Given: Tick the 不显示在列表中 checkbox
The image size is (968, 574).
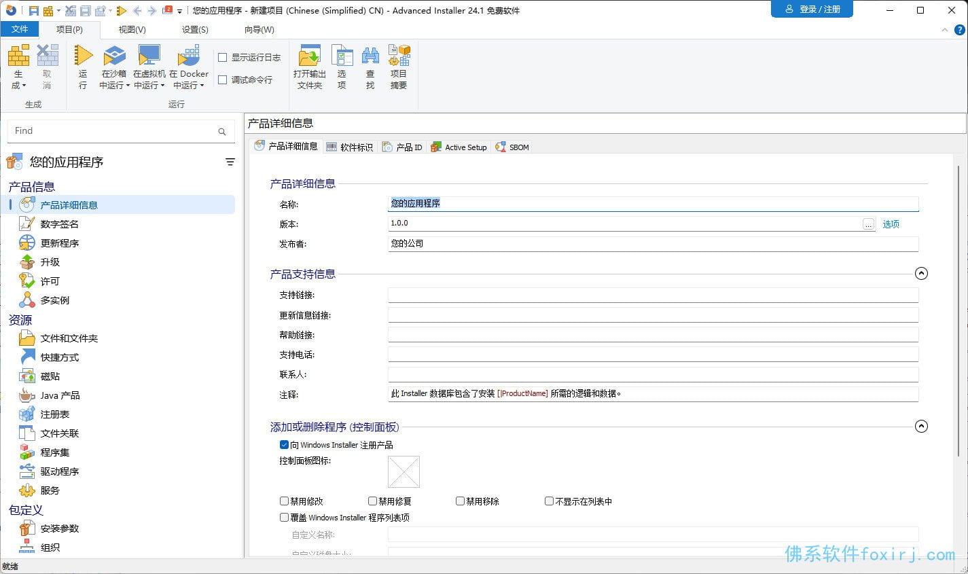Looking at the screenshot, I should click(549, 501).
